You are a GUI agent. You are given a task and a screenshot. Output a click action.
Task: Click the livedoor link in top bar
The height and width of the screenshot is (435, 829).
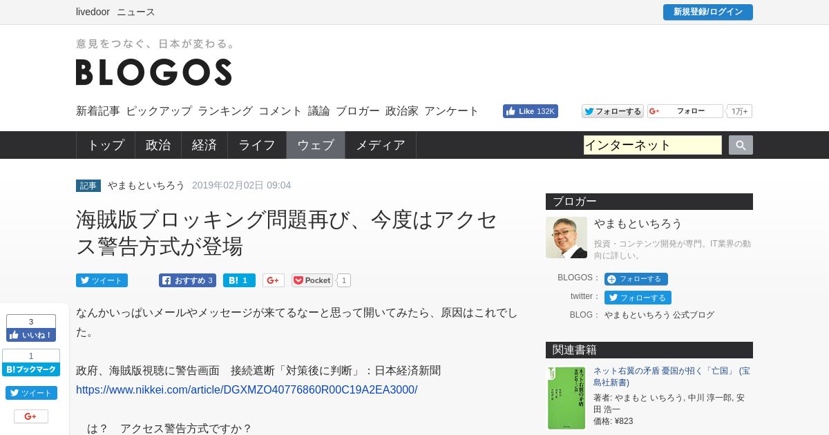click(93, 12)
